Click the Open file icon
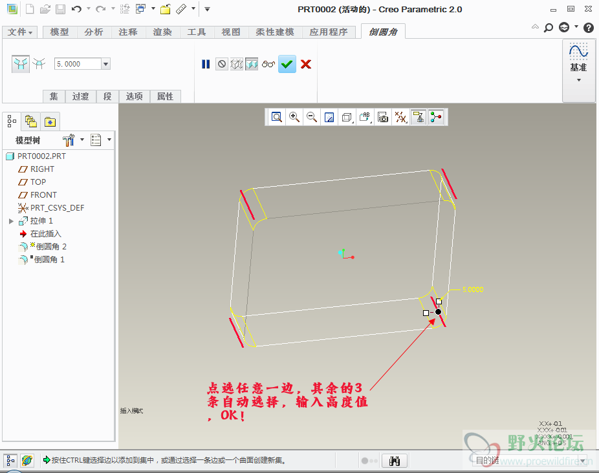599x473 pixels. [x=45, y=9]
